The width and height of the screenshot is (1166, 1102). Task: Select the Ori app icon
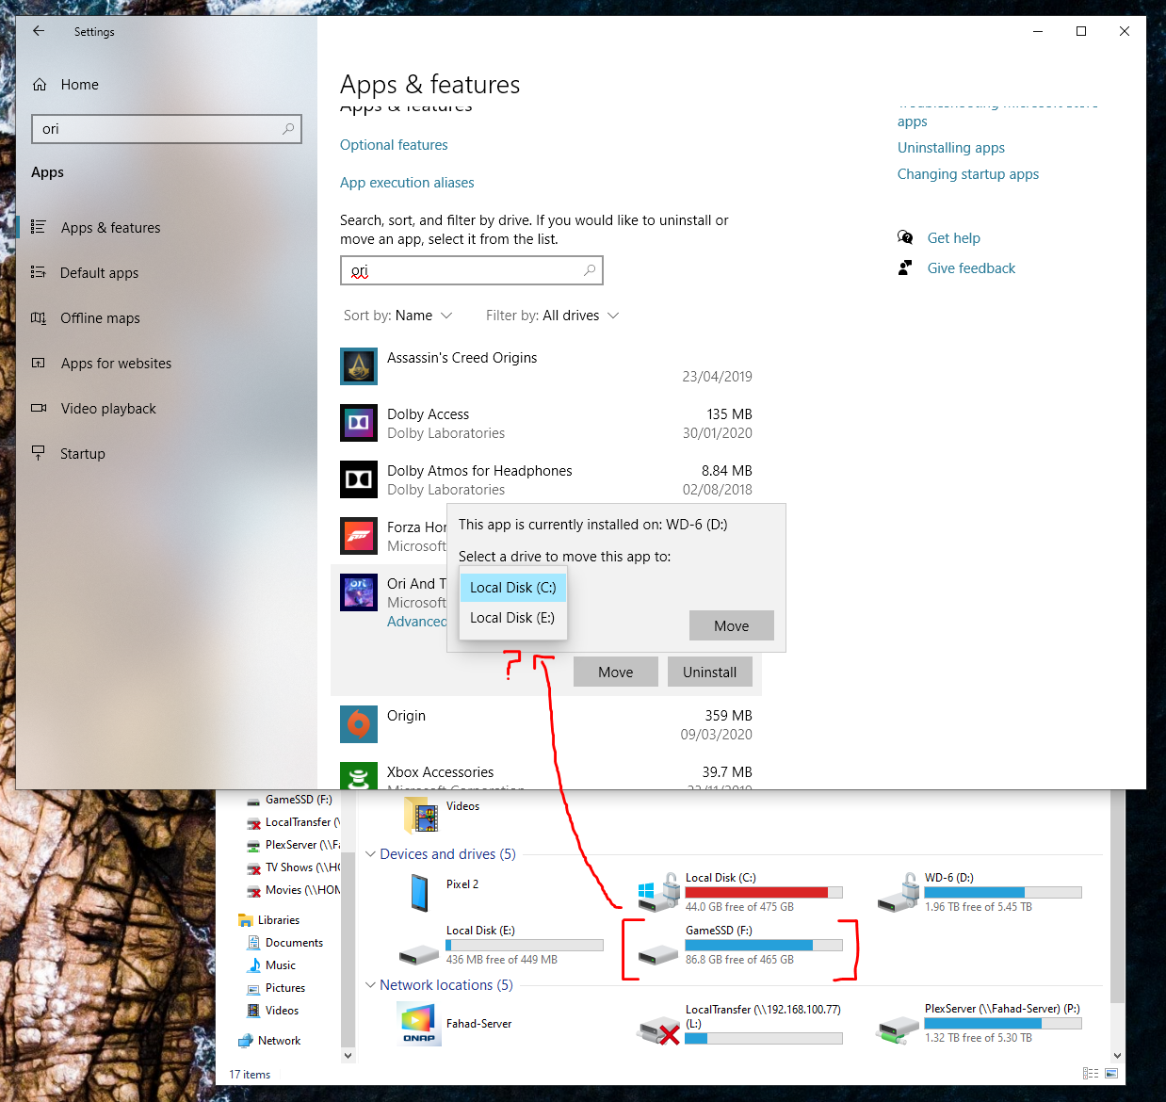[x=359, y=592]
